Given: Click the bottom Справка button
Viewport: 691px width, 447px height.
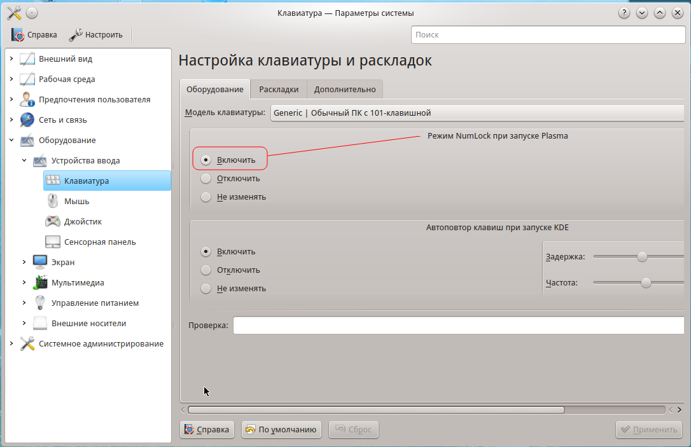Looking at the screenshot, I should [207, 429].
